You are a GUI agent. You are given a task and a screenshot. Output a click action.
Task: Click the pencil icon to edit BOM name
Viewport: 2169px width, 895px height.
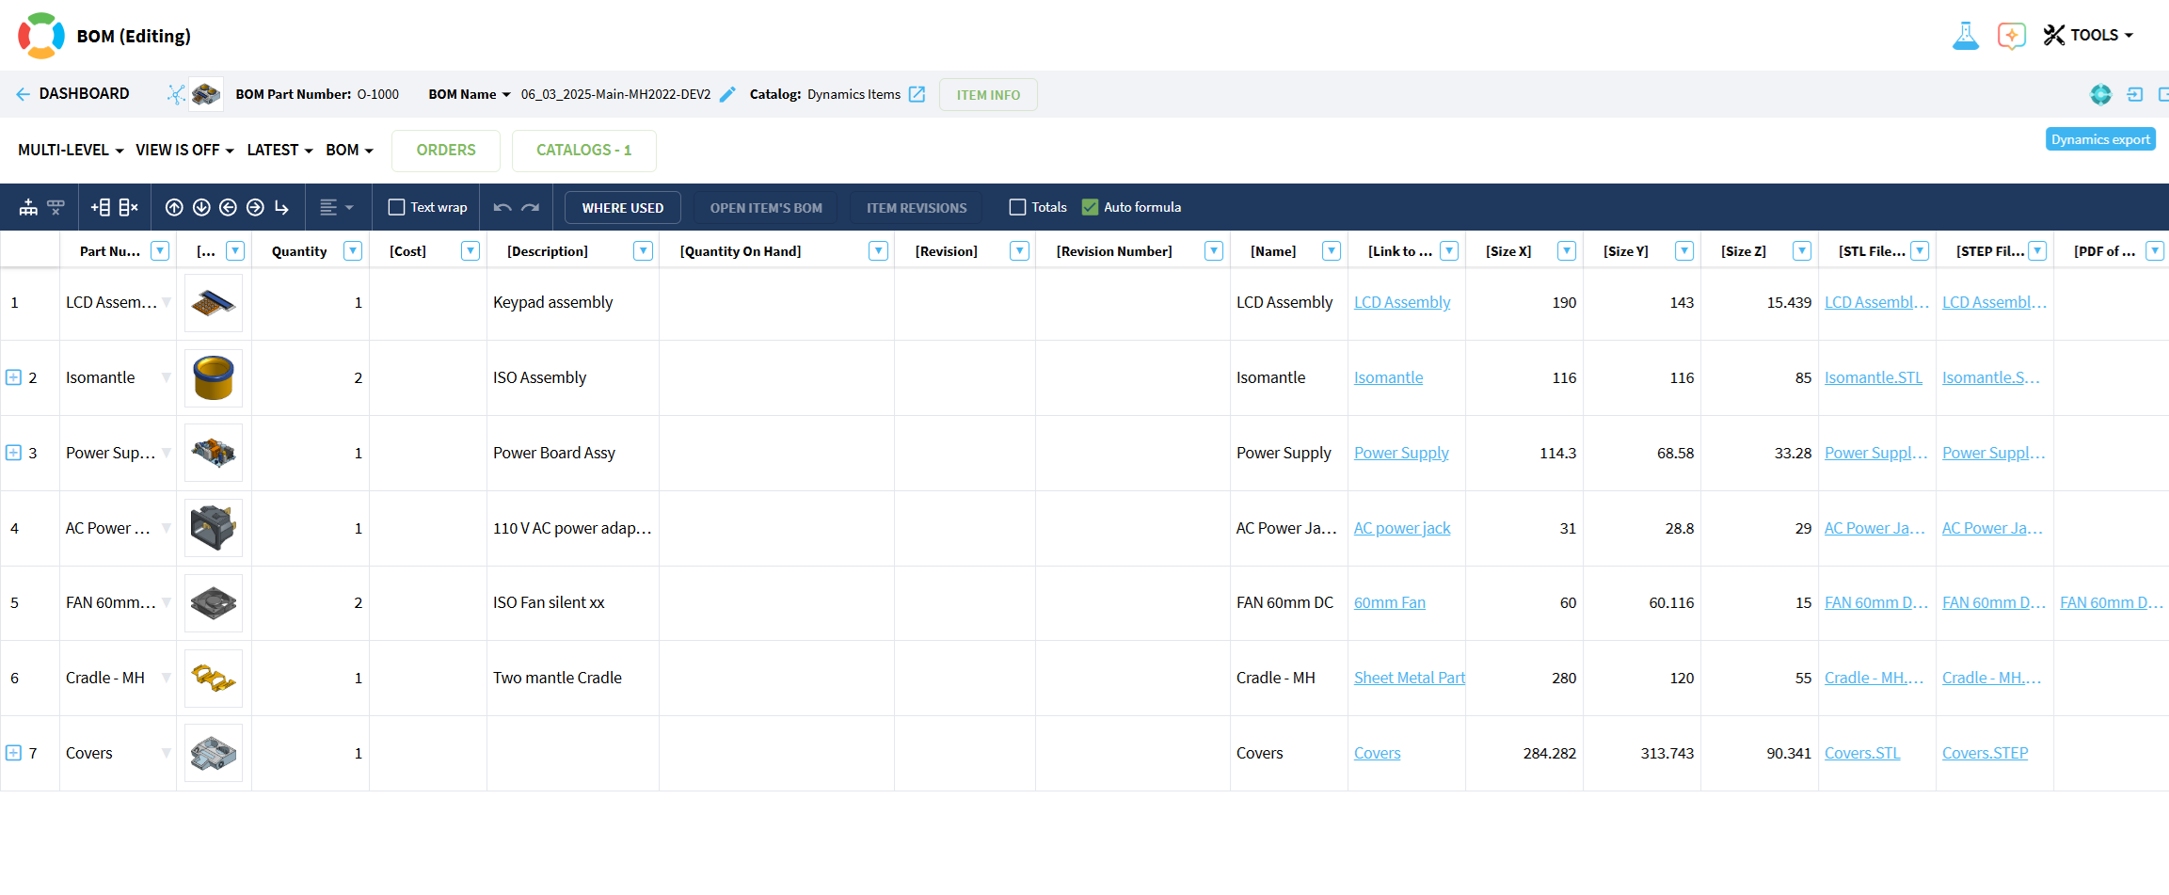click(727, 95)
